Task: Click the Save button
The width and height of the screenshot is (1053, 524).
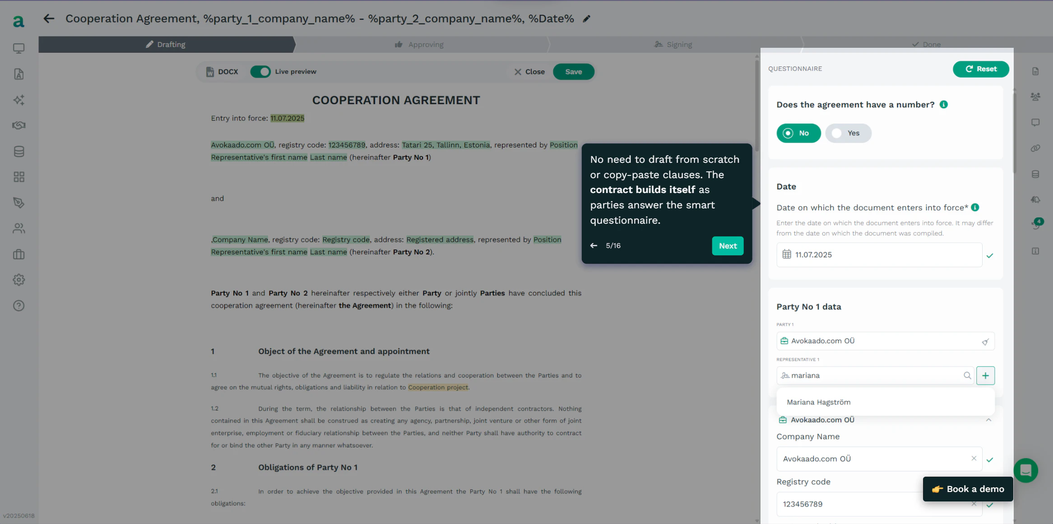Action: click(x=573, y=71)
